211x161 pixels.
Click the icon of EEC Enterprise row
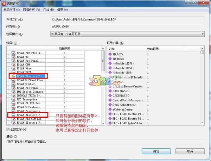[13, 99]
